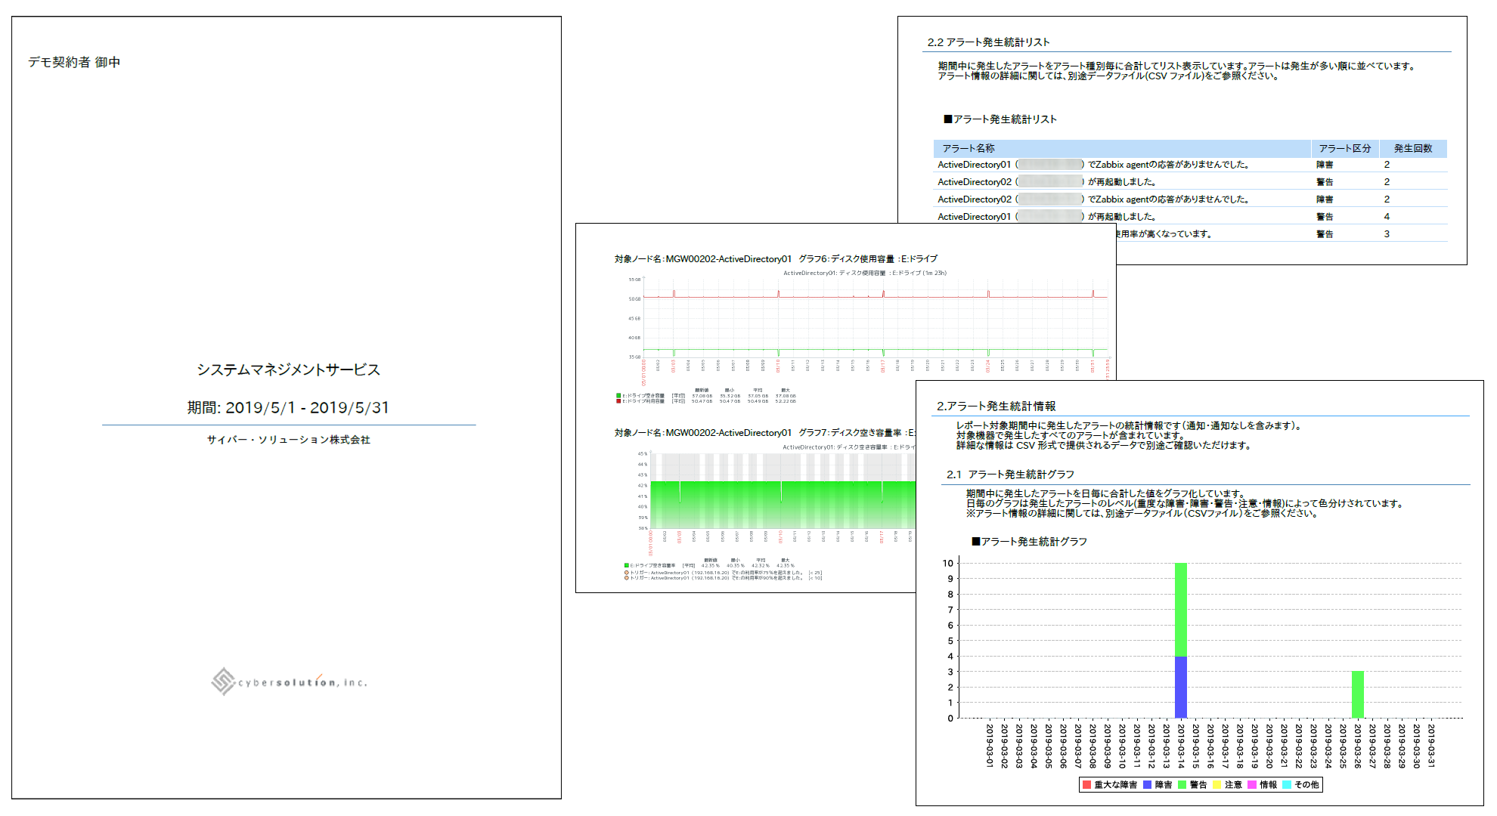Viewport: 1497px width, 816px height.
Task: Select first row ActiveDirectory01 Zabbix agent alert
Action: tap(1191, 165)
